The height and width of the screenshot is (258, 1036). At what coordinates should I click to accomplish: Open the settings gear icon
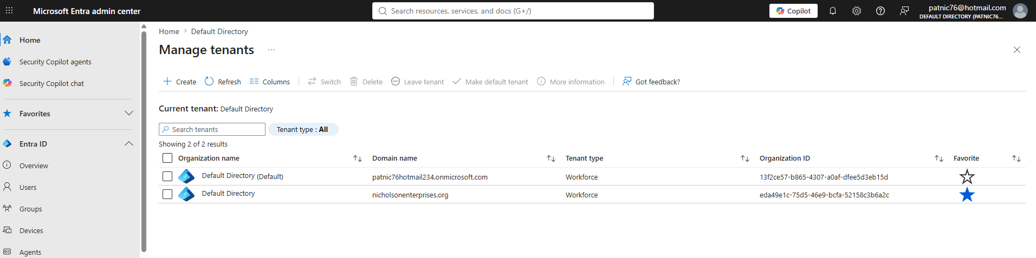857,11
